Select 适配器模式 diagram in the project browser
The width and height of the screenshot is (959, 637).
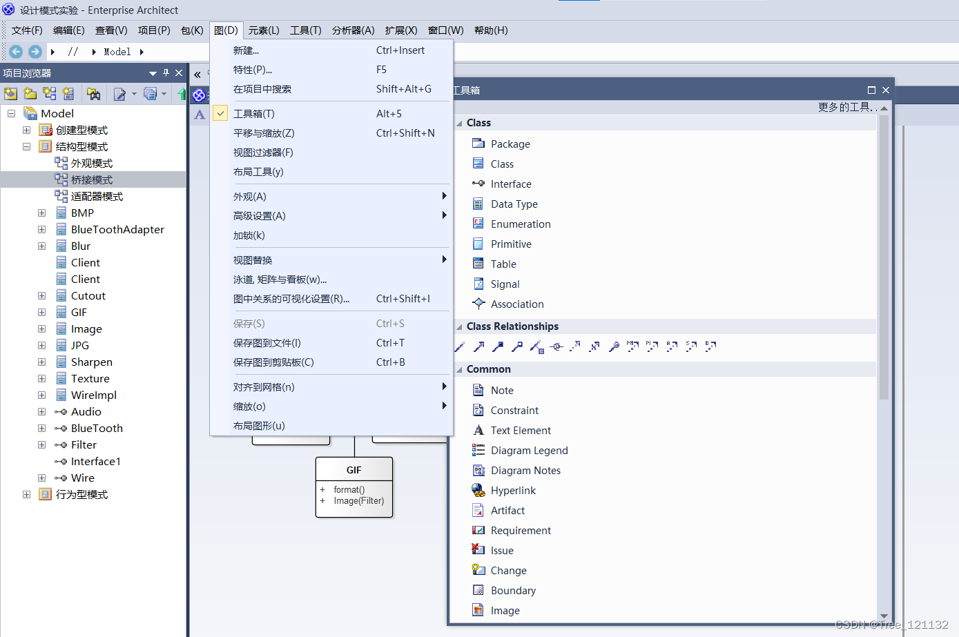97,197
